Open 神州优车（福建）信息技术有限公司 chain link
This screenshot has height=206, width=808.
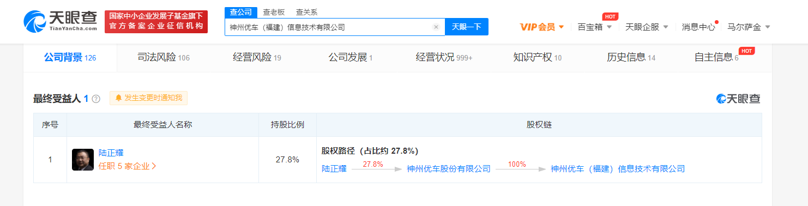[618, 169]
